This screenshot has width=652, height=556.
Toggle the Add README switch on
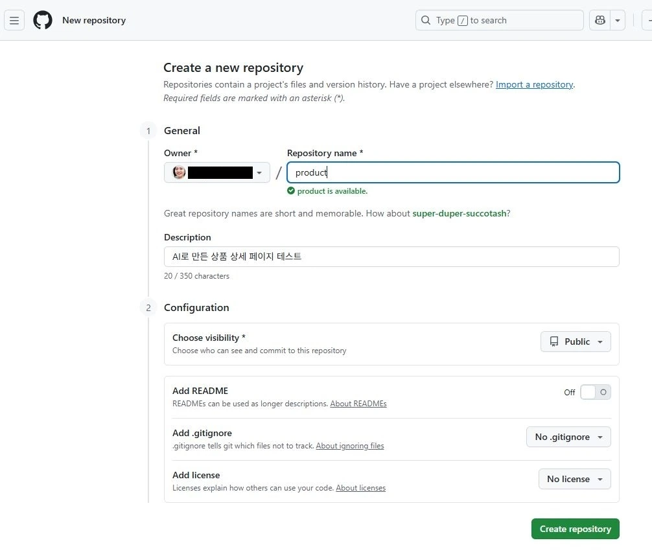click(596, 392)
